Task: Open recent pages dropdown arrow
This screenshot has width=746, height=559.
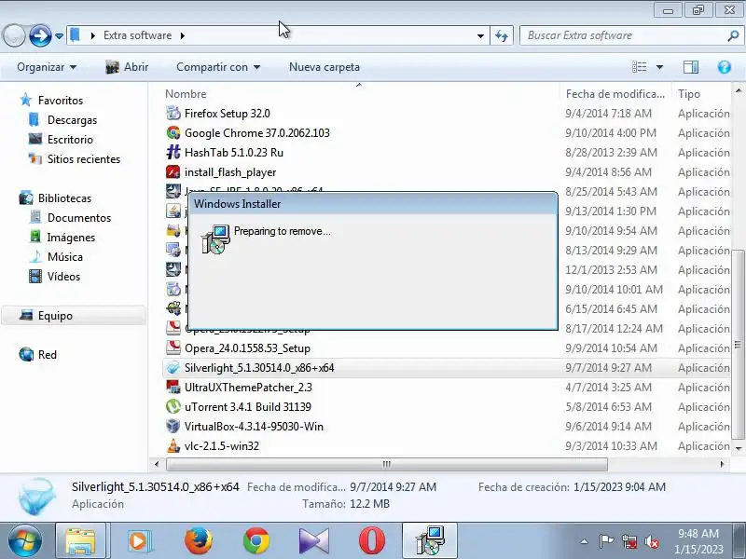Action: coord(59,35)
